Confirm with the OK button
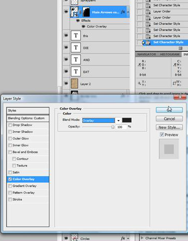The height and width of the screenshot is (241, 188). (169, 110)
